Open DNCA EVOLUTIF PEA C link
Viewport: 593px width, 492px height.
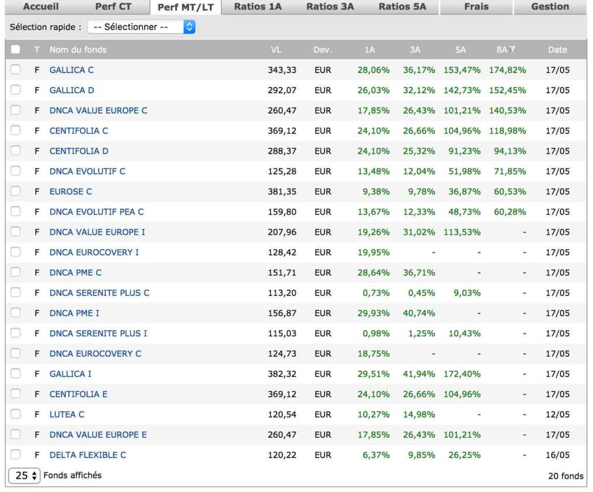tap(97, 212)
